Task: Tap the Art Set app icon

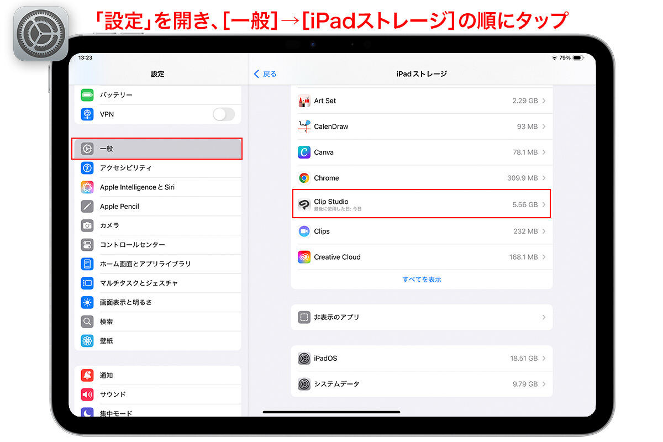Action: tap(304, 101)
